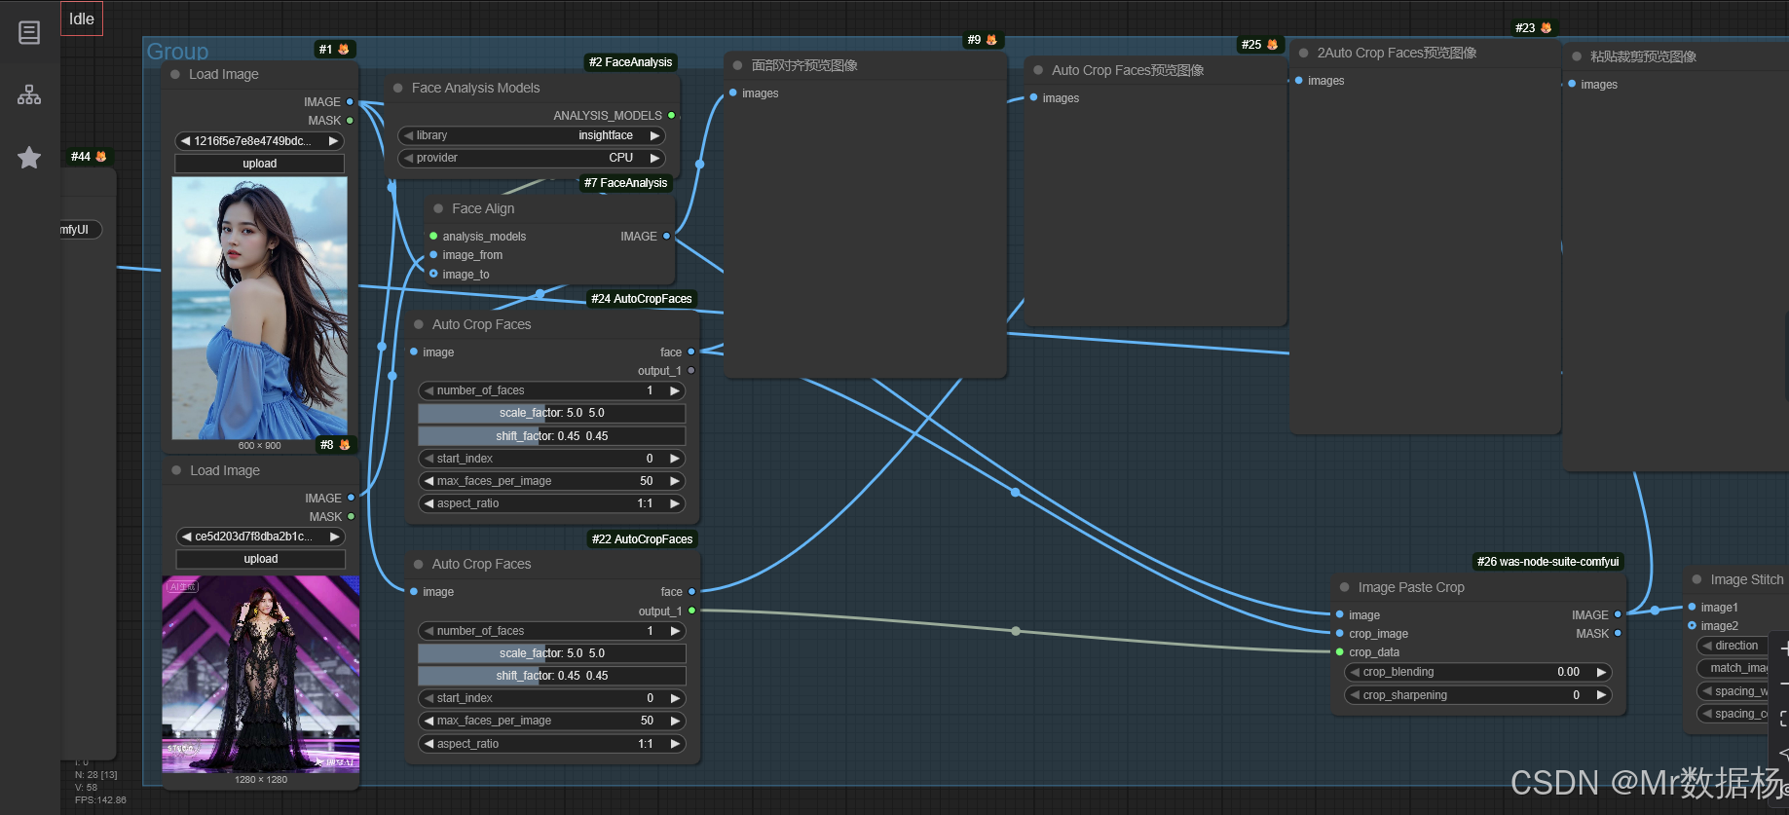Collapse the Image Stitch node dot
This screenshot has height=815, width=1789.
coord(1697,579)
